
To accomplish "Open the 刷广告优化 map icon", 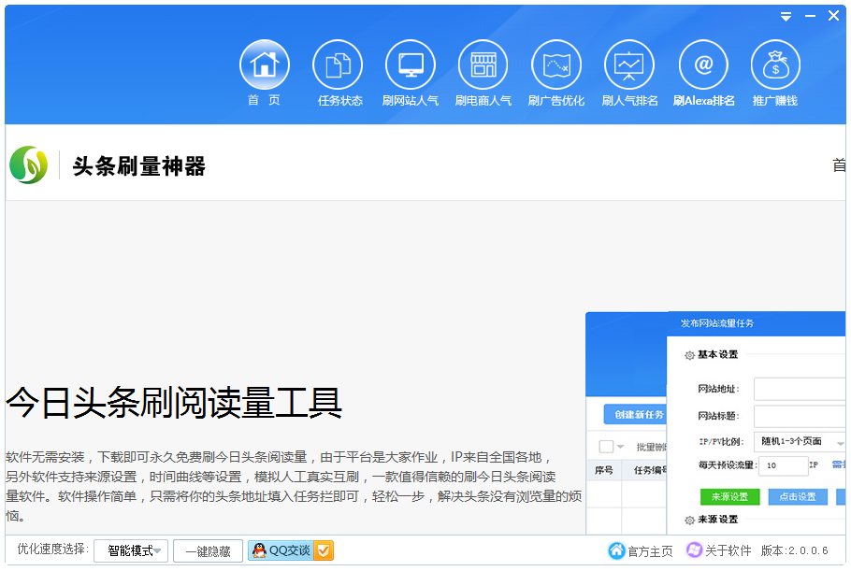I will 556,64.
